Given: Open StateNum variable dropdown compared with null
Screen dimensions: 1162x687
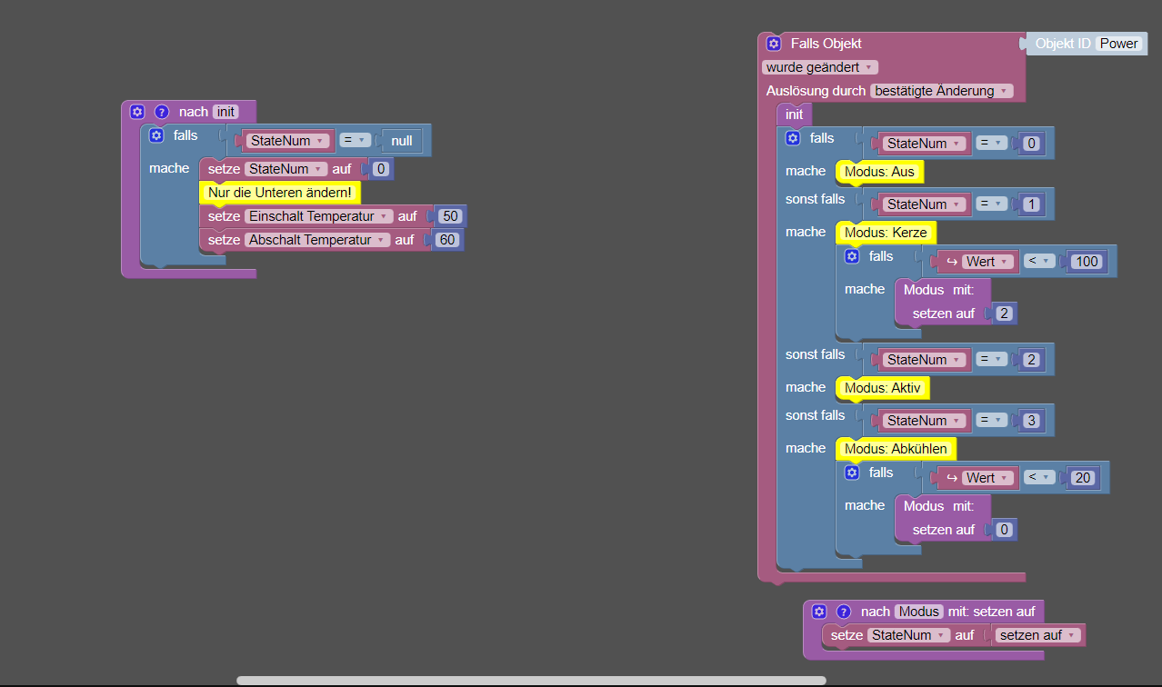Looking at the screenshot, I should tap(287, 141).
